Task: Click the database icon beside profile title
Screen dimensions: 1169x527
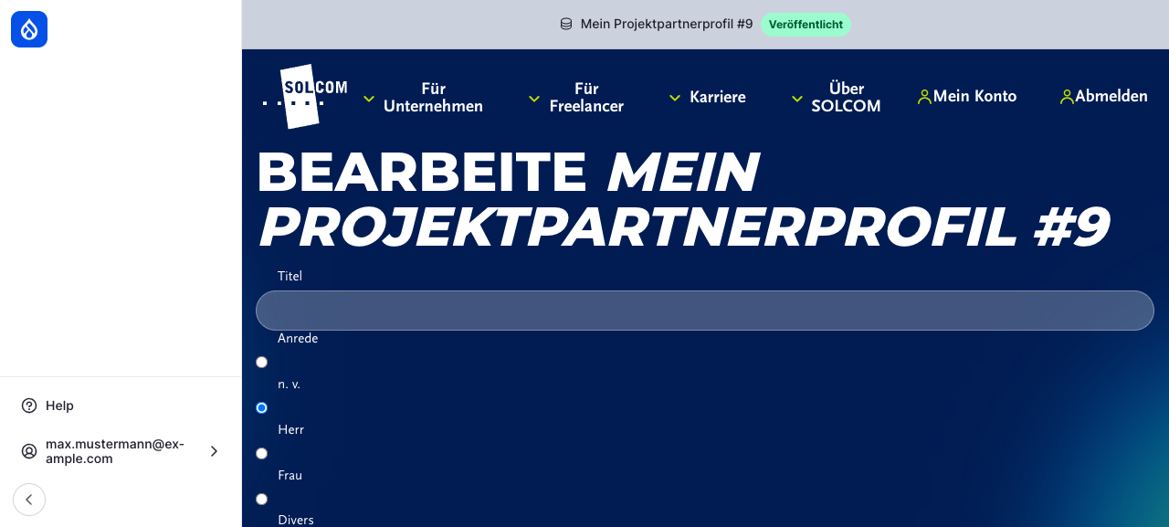Action: click(566, 24)
